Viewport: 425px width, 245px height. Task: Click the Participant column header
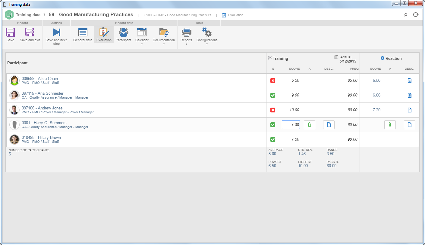[17, 63]
